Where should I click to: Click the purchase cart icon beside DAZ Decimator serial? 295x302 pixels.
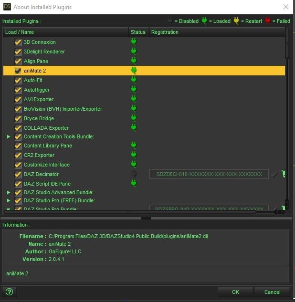[x=283, y=174]
